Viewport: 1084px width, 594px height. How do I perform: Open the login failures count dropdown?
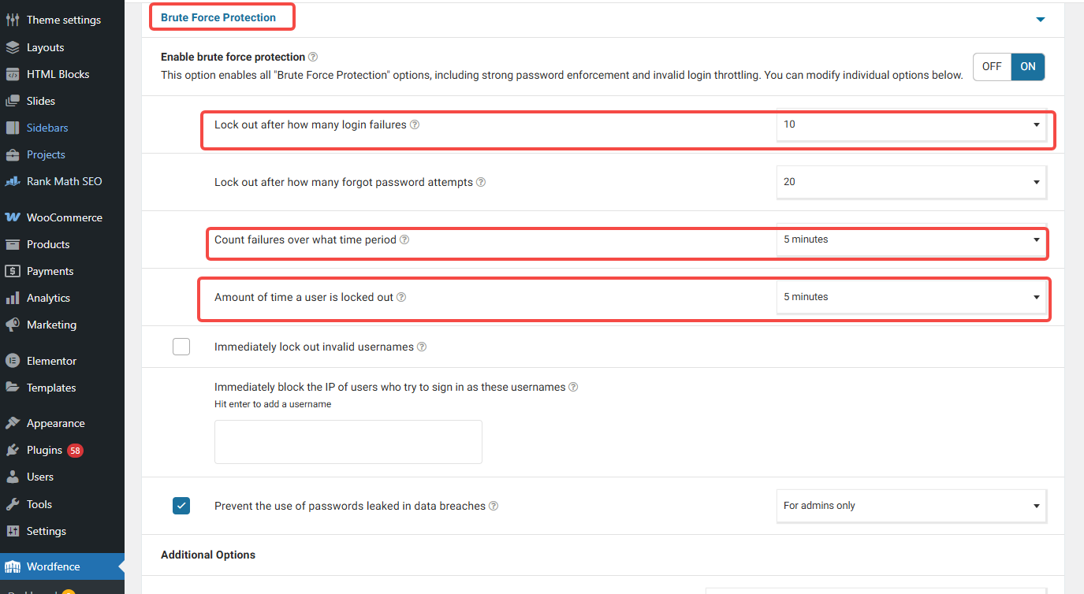pos(911,124)
